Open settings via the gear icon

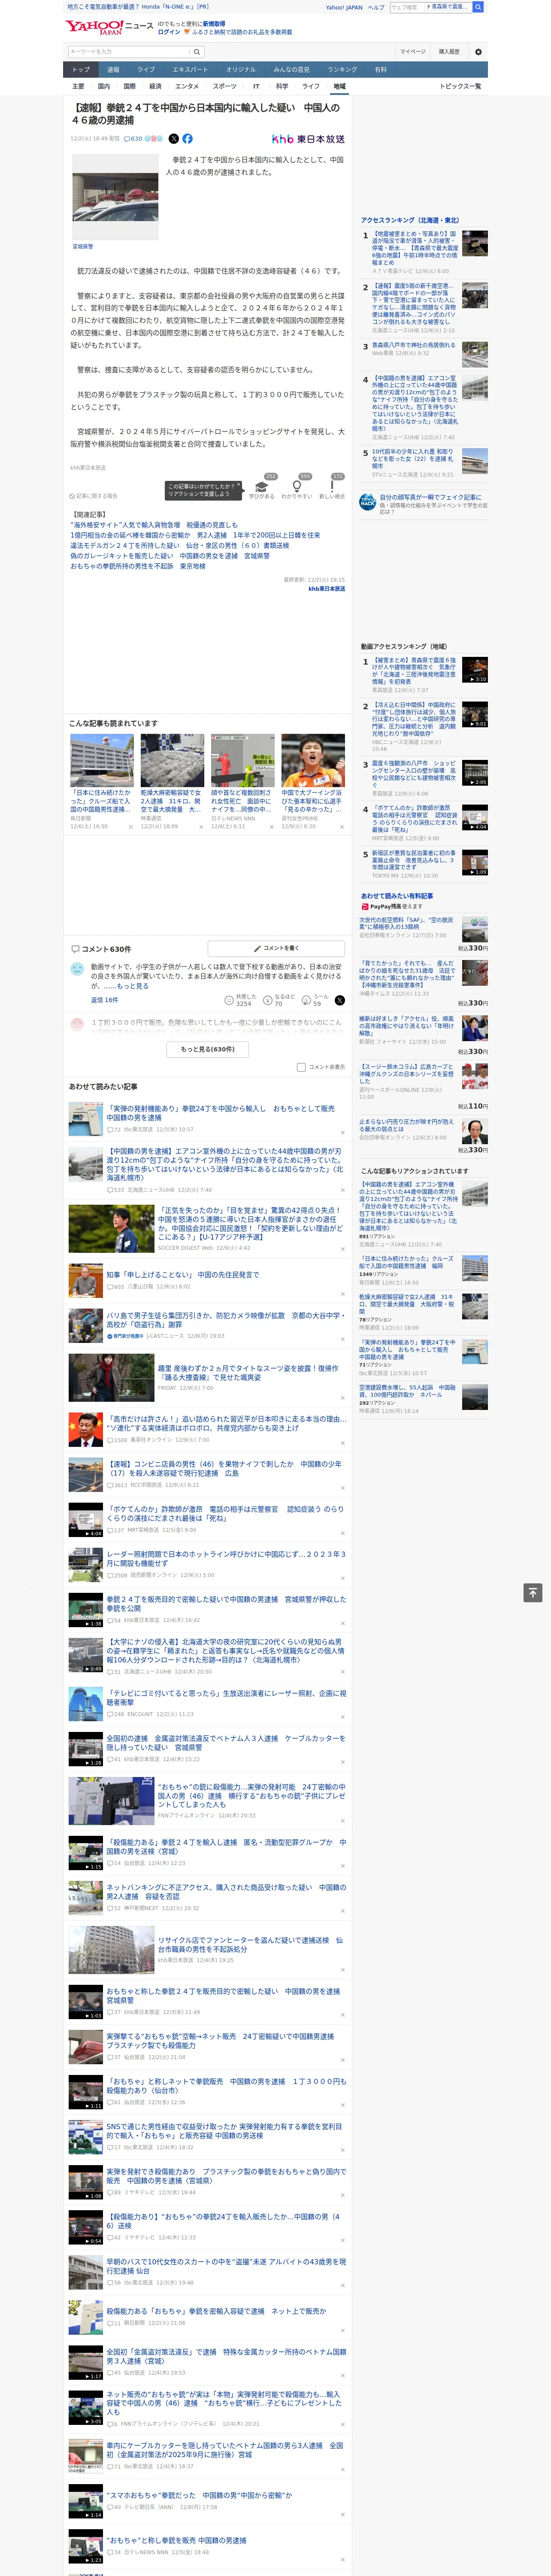click(478, 51)
